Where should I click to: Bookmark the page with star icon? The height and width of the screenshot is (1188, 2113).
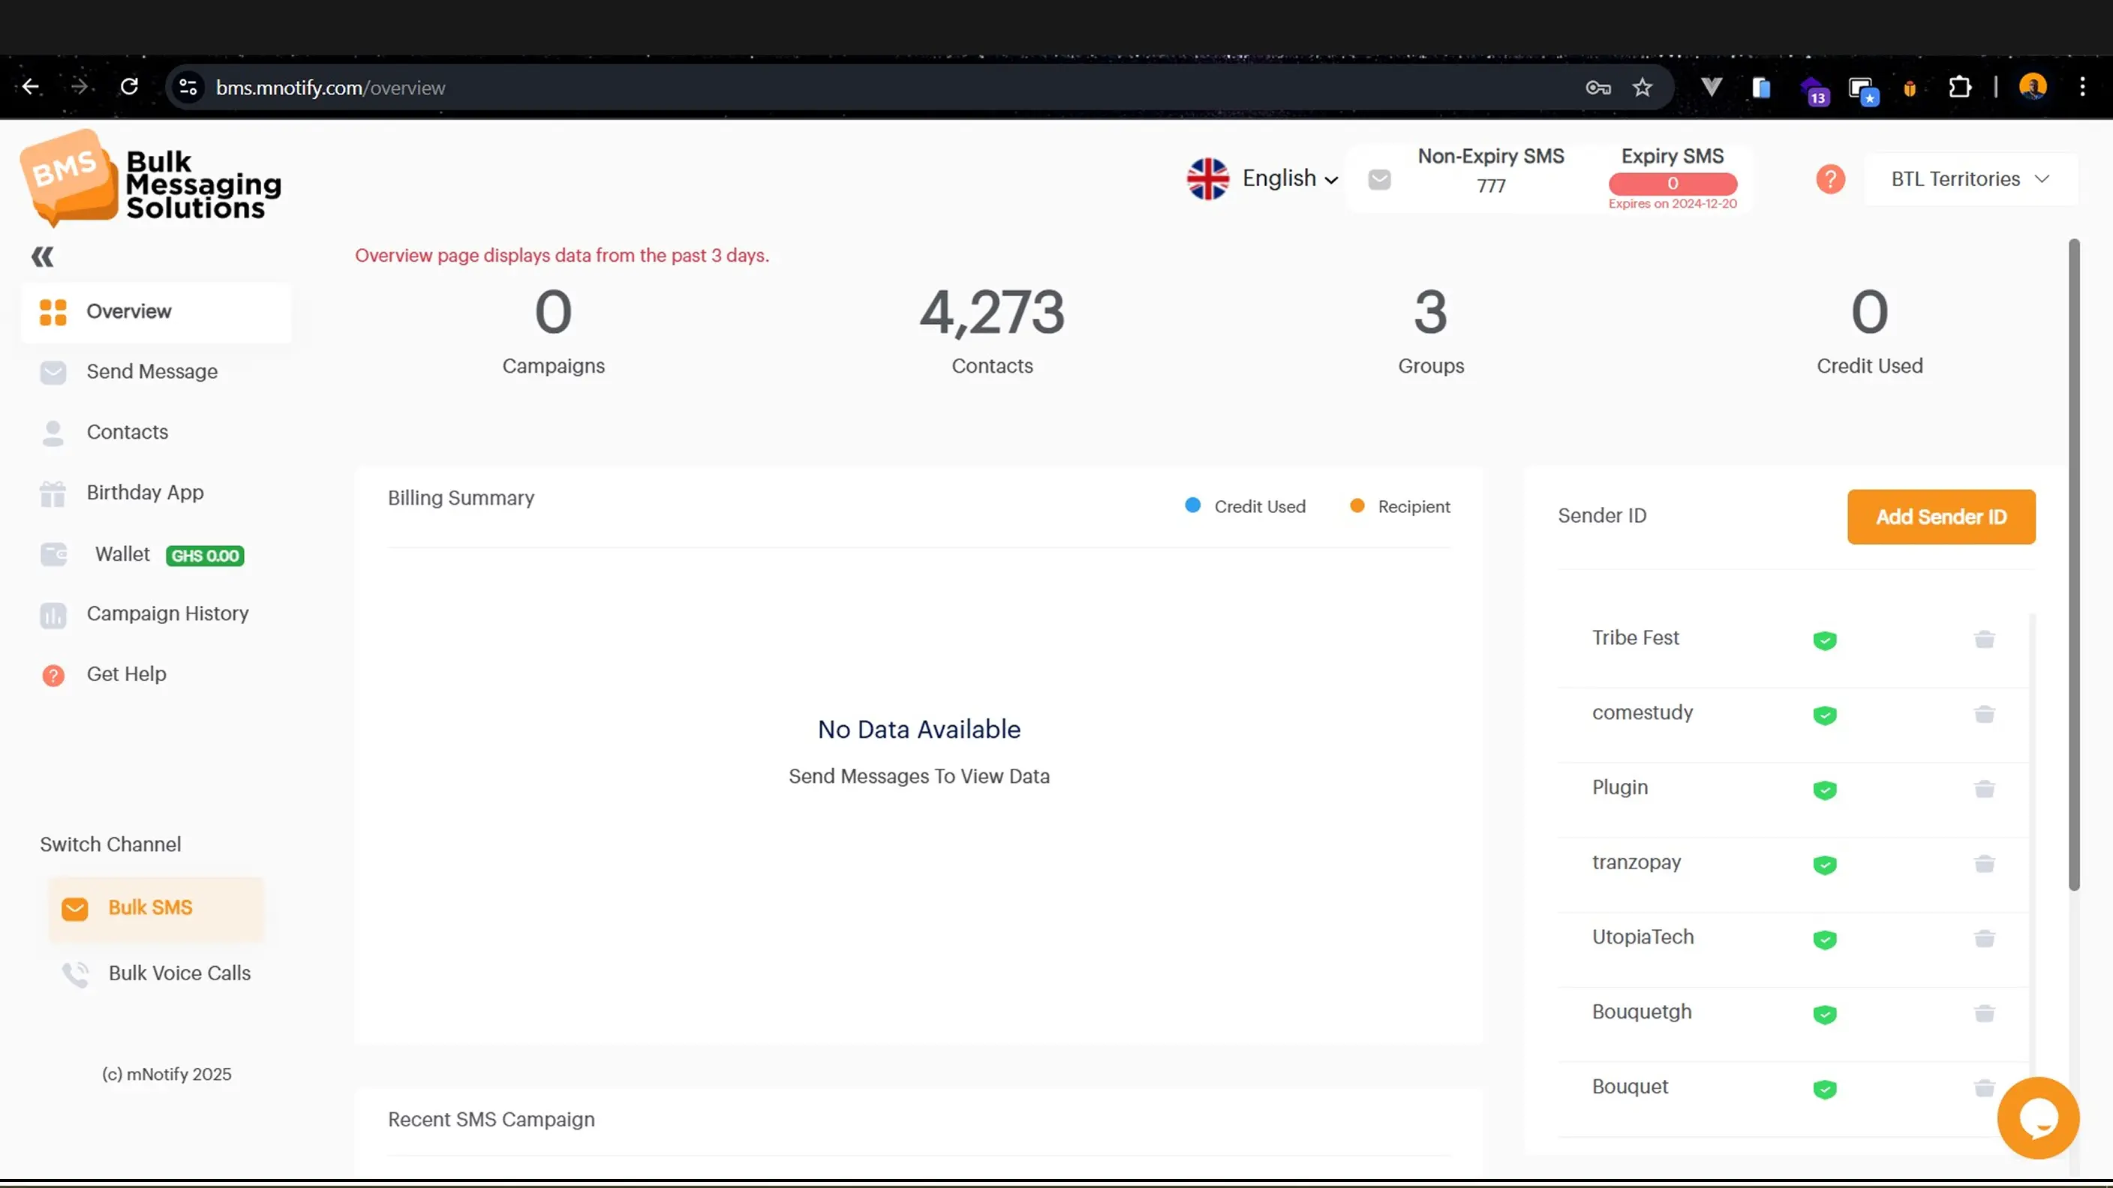pyautogui.click(x=1641, y=88)
